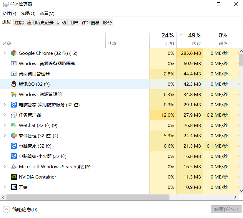Viewport: 243px width, 218px height.
Task: Click the WeChat process icon
Action: point(14,125)
